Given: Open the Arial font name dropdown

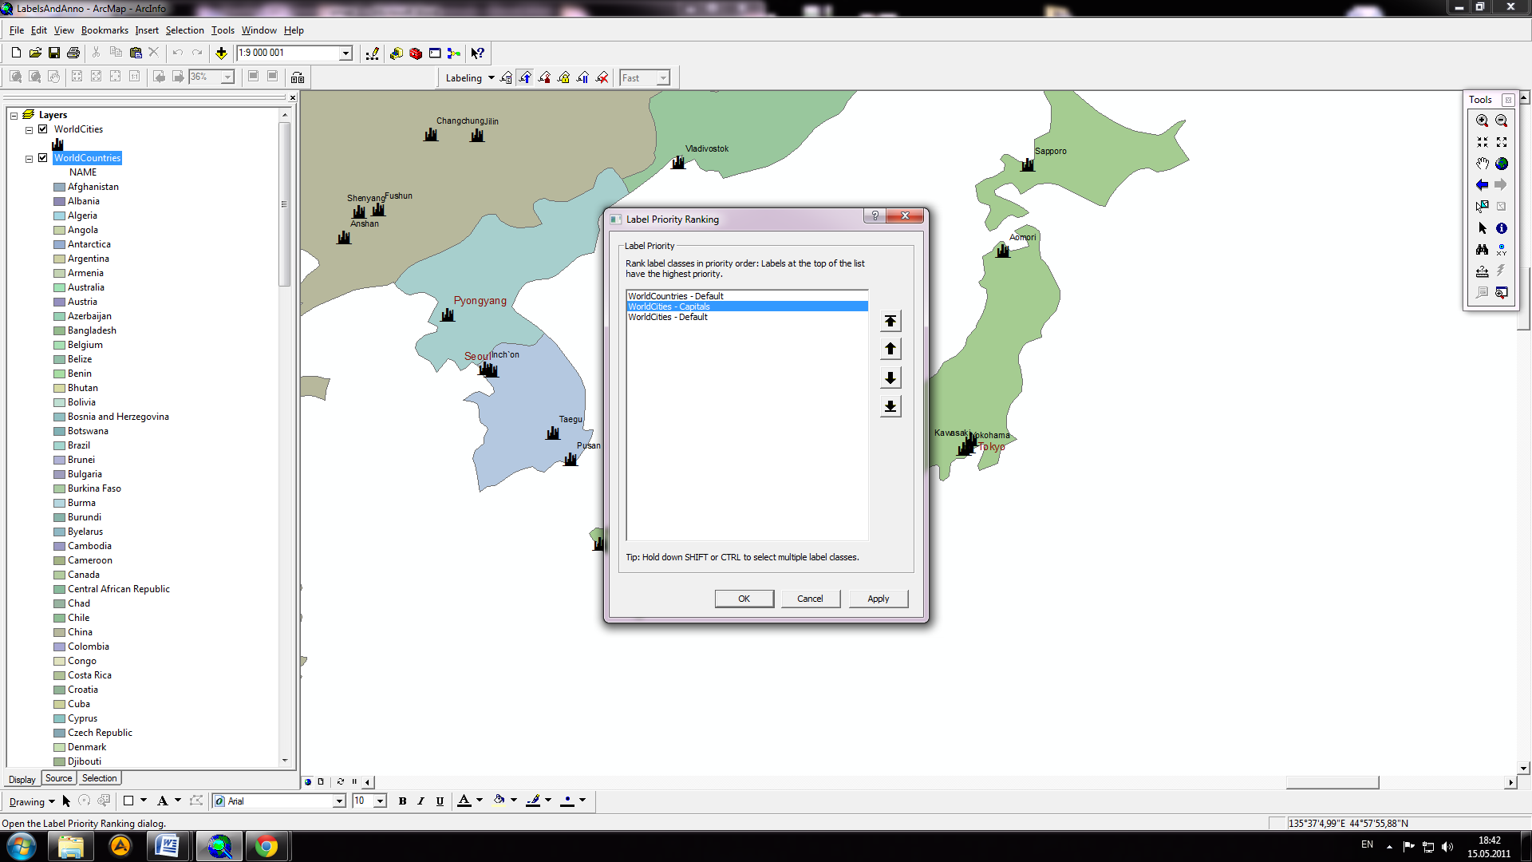Looking at the screenshot, I should point(339,801).
